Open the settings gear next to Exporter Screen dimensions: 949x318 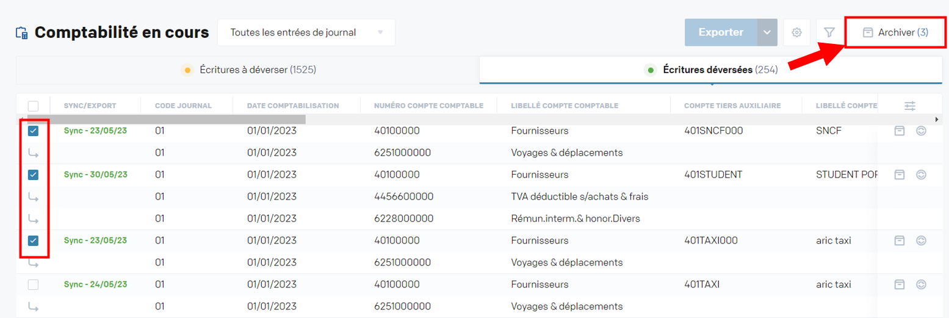pos(796,32)
